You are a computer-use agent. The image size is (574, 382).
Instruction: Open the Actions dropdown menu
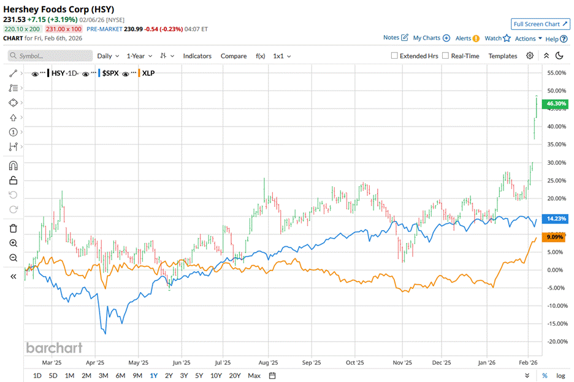(528, 39)
